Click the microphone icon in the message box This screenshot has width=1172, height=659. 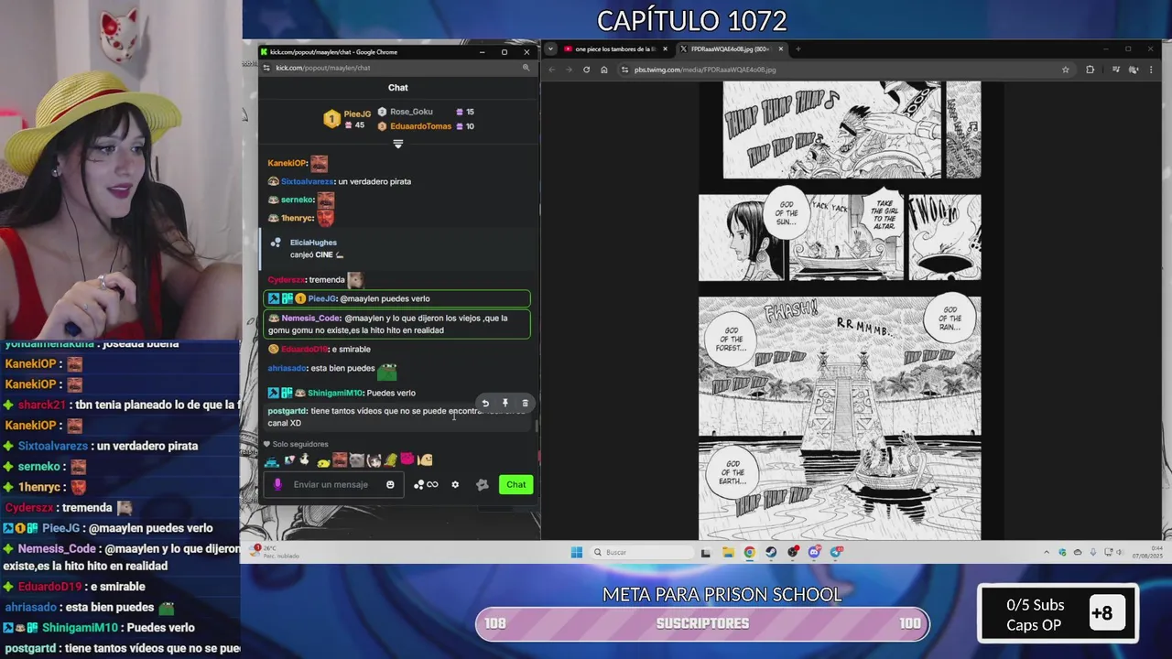click(277, 484)
